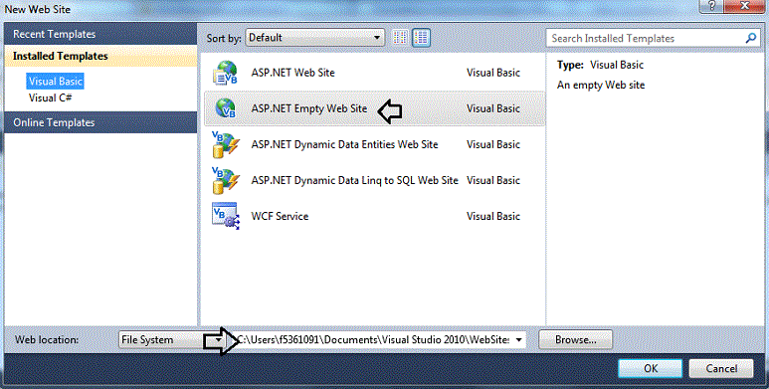Click the Dynamic Data Entities Web Site icon
Screen dimensions: 769x389
coord(225,144)
